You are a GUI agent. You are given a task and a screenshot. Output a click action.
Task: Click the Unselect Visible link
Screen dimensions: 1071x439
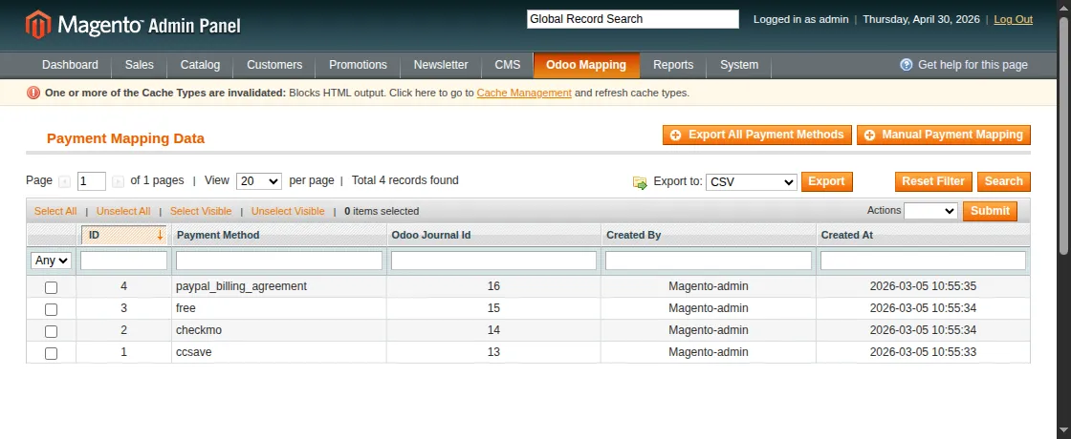point(288,211)
